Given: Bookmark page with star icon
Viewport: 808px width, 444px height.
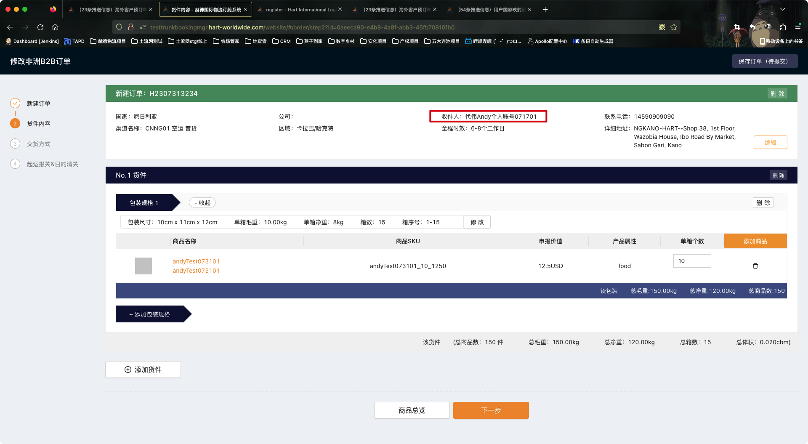Looking at the screenshot, I should coord(674,27).
